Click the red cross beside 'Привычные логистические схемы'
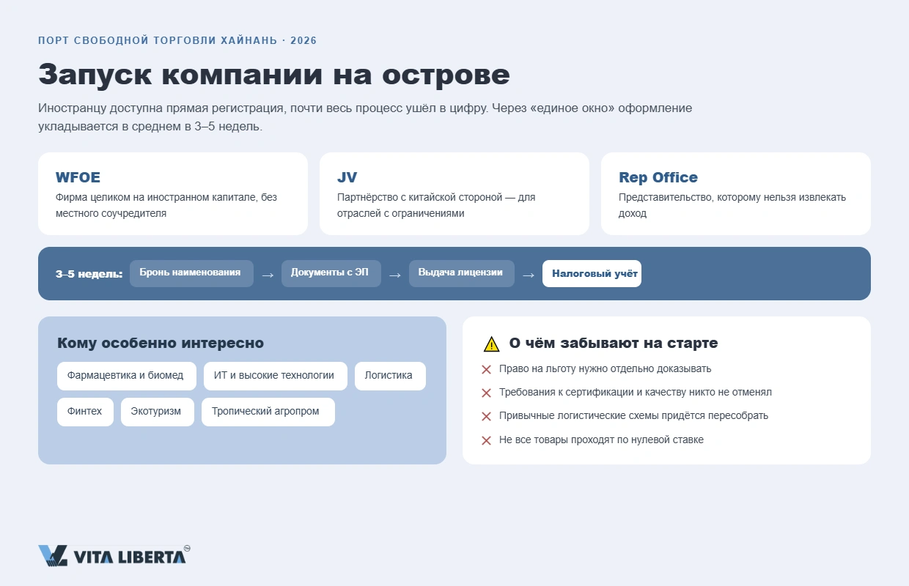 point(486,416)
